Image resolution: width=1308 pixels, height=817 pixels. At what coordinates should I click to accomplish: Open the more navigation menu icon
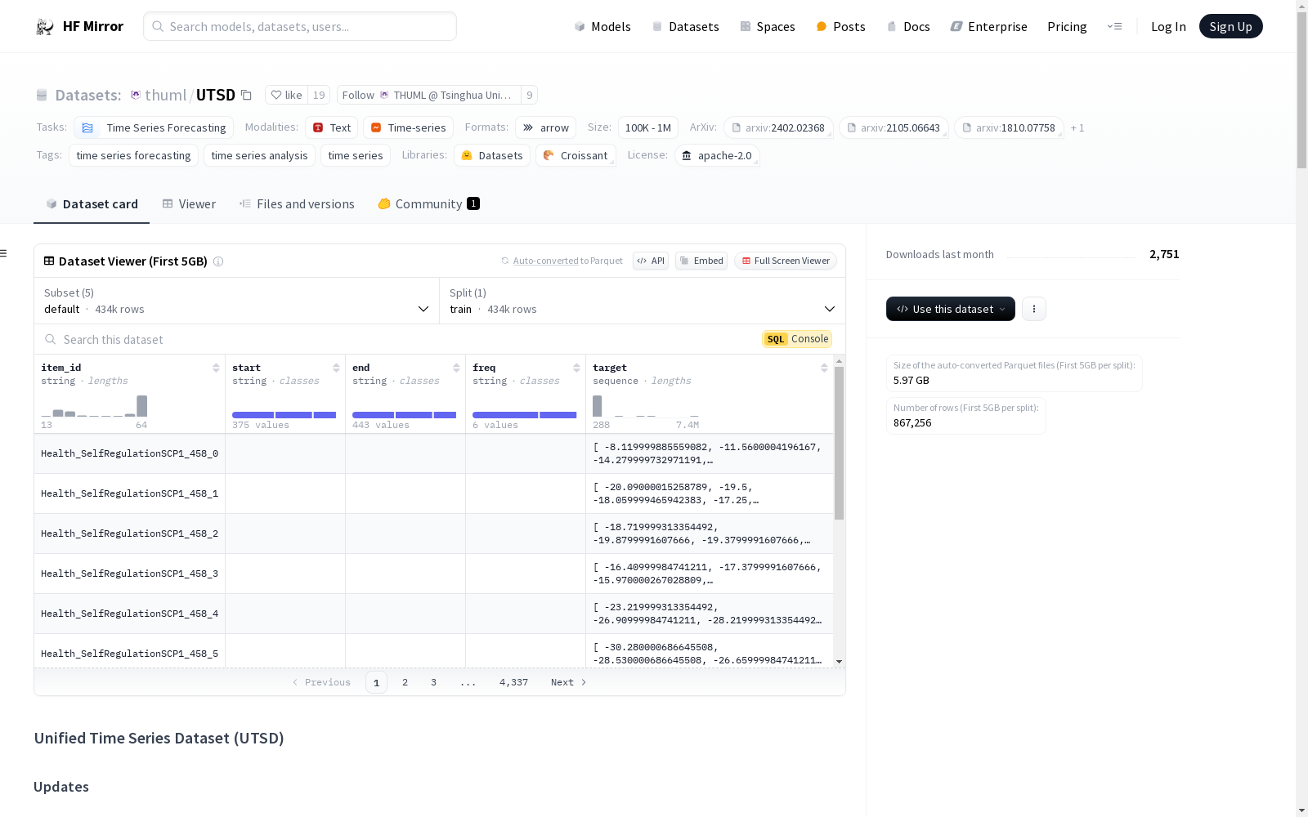(1114, 26)
